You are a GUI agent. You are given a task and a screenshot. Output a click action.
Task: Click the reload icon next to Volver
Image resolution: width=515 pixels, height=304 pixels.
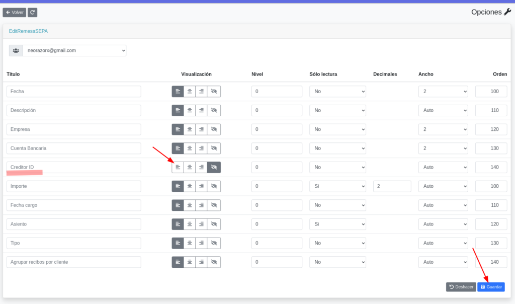[32, 12]
